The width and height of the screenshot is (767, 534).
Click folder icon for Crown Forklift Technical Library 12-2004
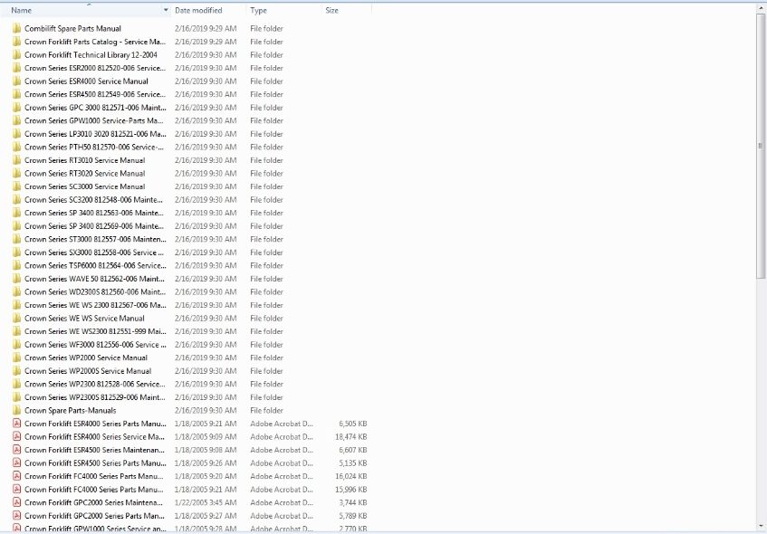(x=16, y=55)
